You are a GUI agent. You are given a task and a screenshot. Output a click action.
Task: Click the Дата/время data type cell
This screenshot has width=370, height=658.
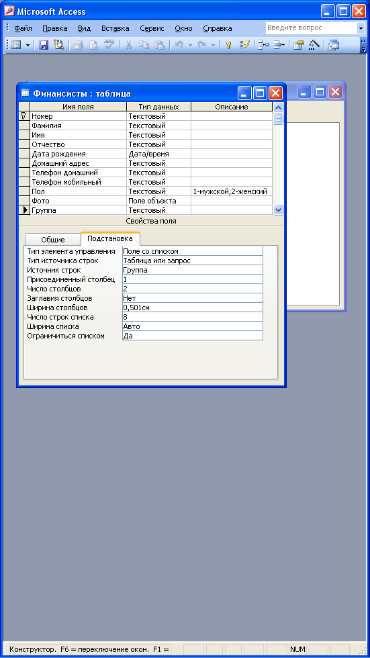click(158, 154)
